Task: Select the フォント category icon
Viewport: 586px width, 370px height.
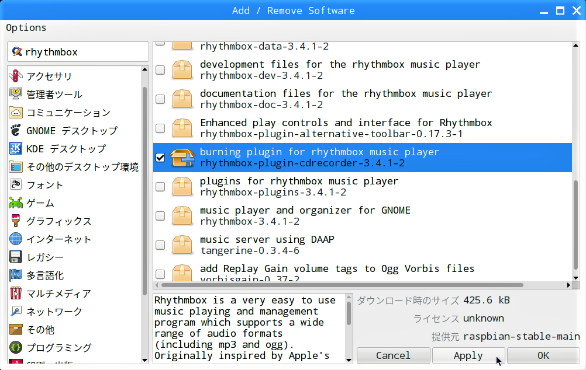Action: click(16, 184)
